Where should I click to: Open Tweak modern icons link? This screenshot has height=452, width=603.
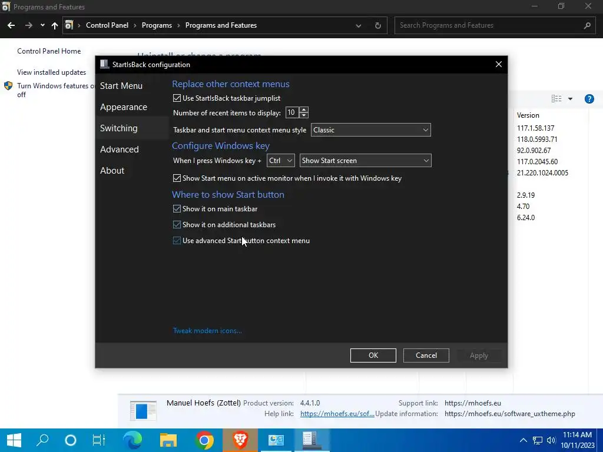click(207, 331)
